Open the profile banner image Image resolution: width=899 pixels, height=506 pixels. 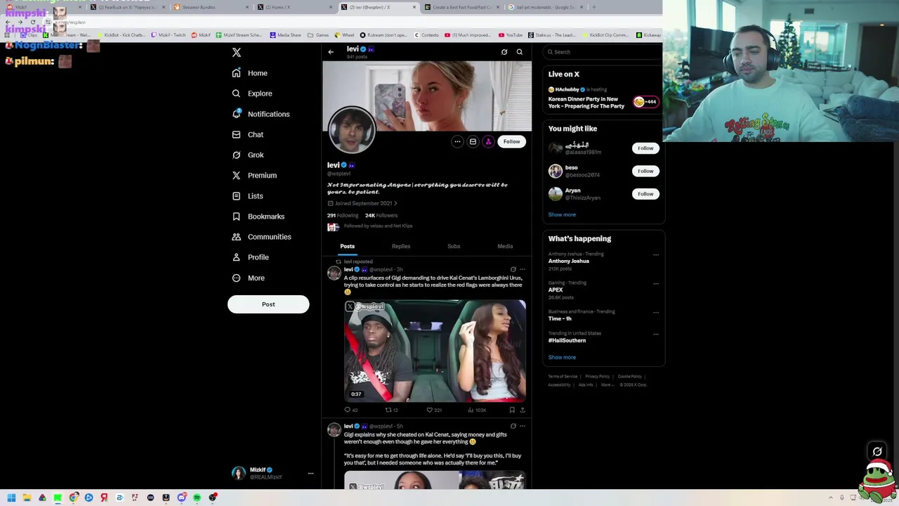[427, 96]
